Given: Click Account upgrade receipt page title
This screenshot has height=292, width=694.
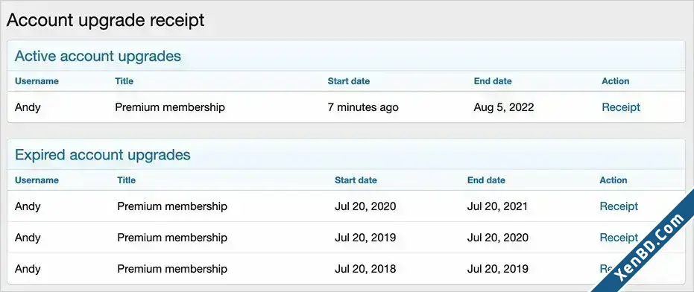Looking at the screenshot, I should pos(105,20).
